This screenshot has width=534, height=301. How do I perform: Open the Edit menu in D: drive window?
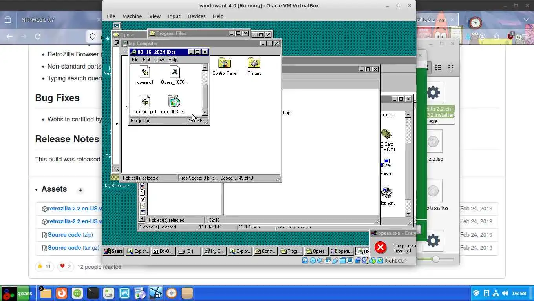(x=146, y=60)
